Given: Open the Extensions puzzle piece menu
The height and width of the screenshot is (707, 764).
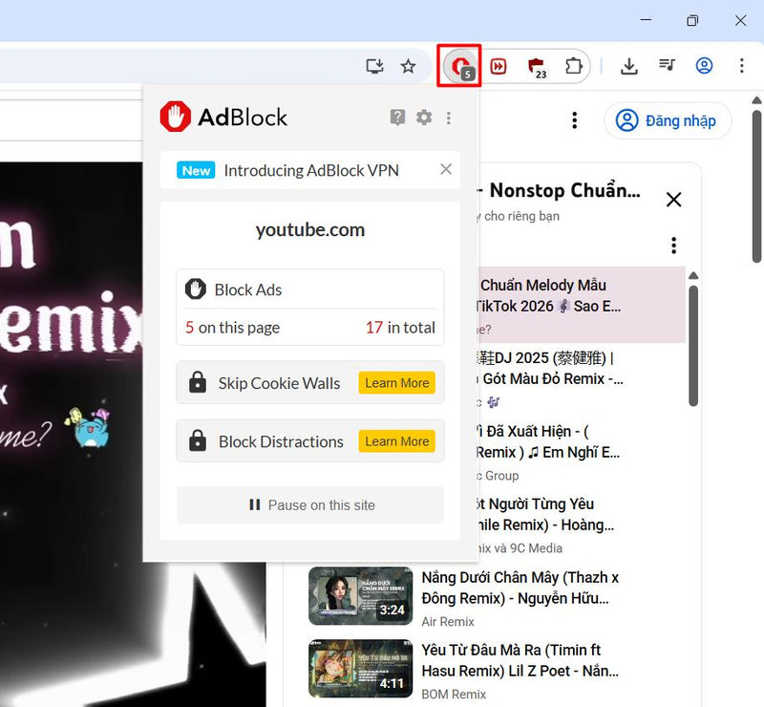Looking at the screenshot, I should coord(574,66).
